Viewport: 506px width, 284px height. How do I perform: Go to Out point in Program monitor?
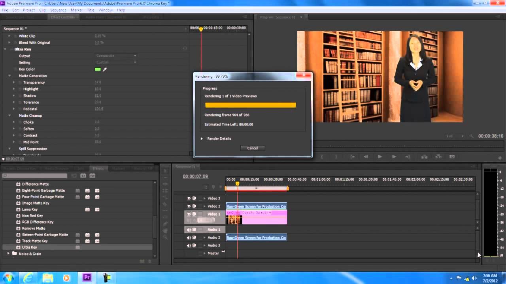pyautogui.click(x=408, y=157)
